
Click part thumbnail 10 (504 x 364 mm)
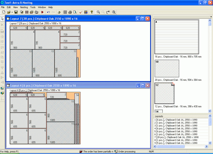coord(167,69)
